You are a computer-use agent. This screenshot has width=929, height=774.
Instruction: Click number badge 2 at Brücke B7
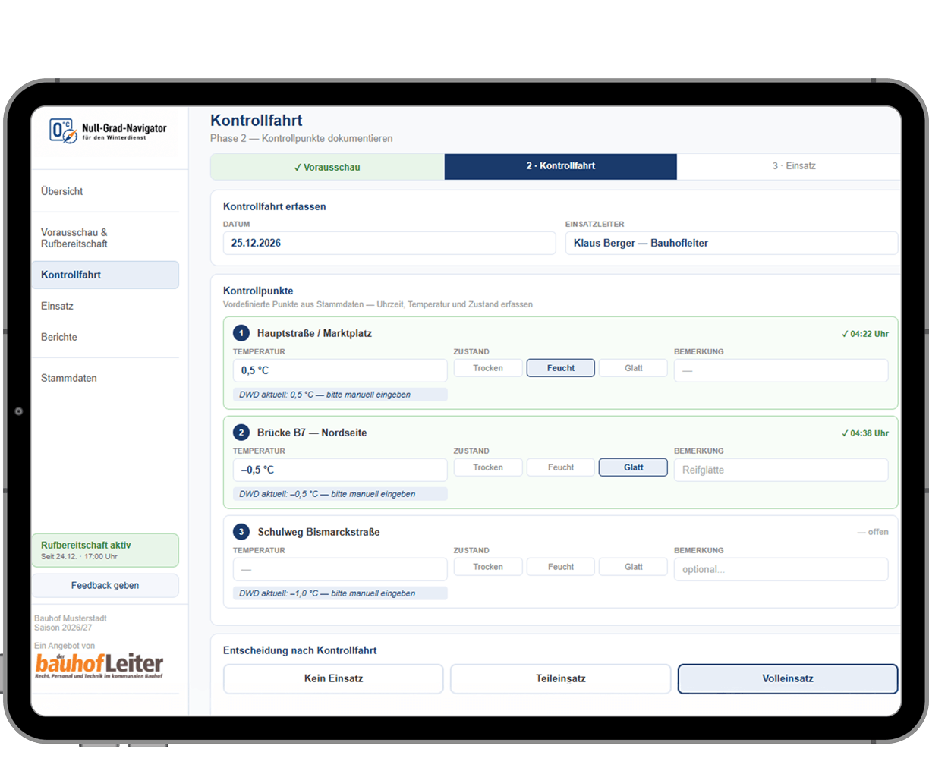(x=241, y=433)
